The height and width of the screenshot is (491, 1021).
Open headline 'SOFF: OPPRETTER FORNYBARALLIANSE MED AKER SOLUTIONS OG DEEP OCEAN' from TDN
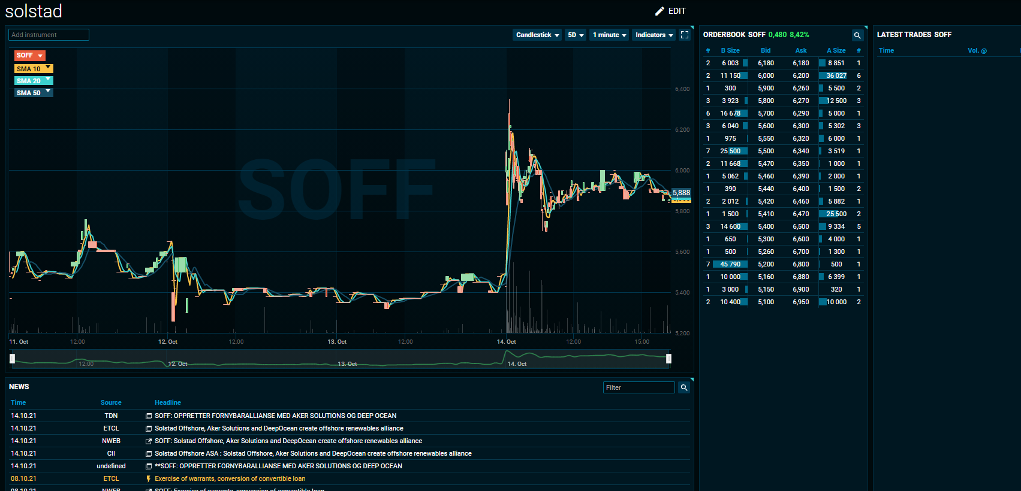pyautogui.click(x=276, y=416)
